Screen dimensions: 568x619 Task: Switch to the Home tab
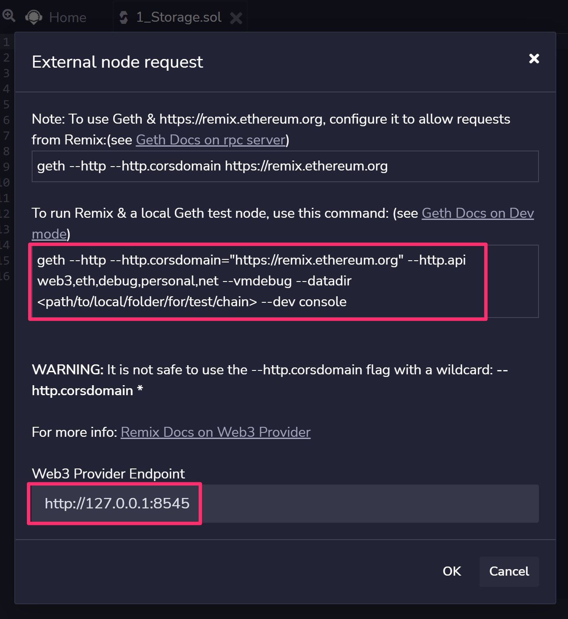67,17
